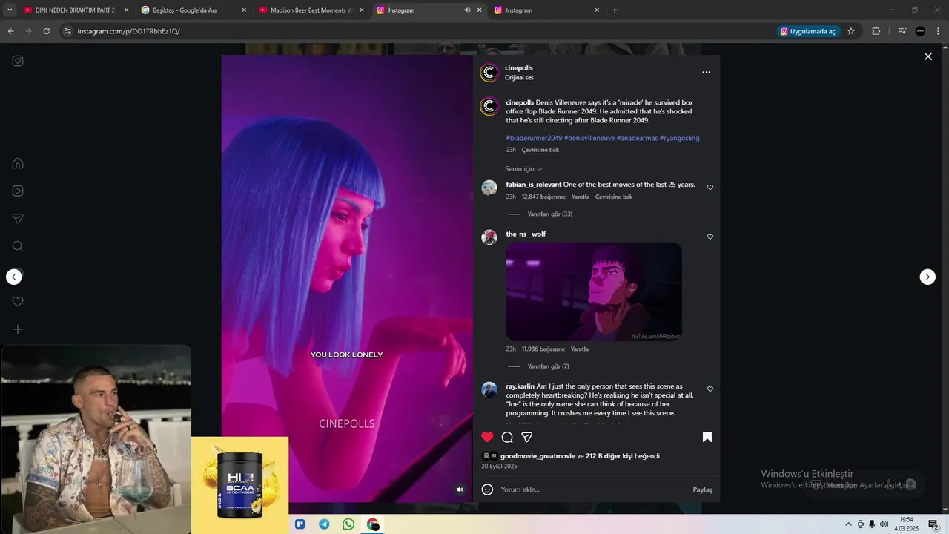This screenshot has width=949, height=534.
Task: Open Search magnifier in sidebar
Action: (18, 246)
